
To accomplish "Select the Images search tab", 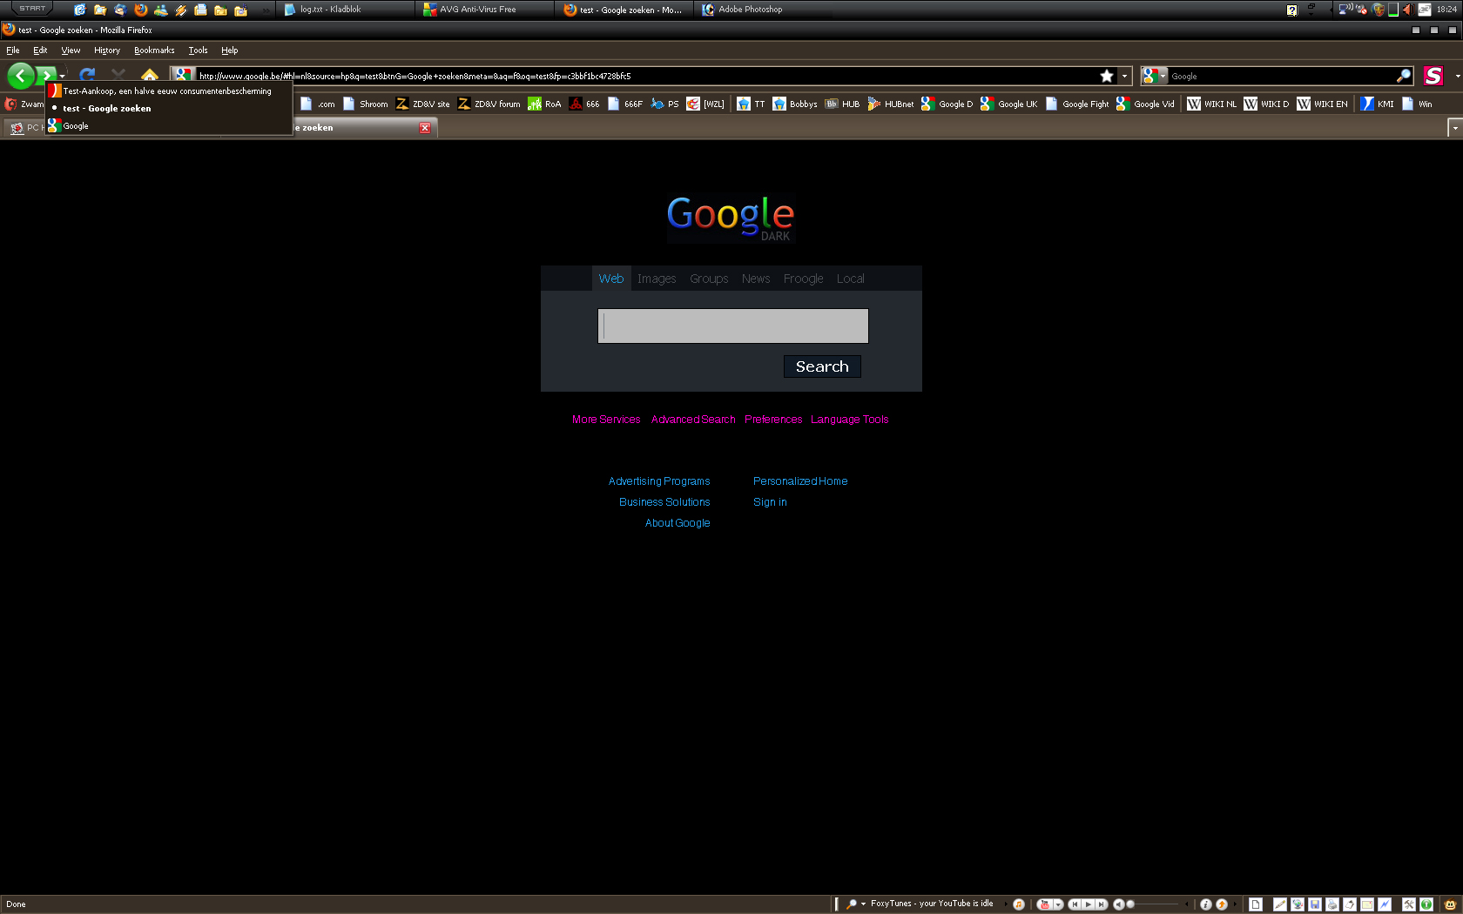I will click(x=657, y=279).
